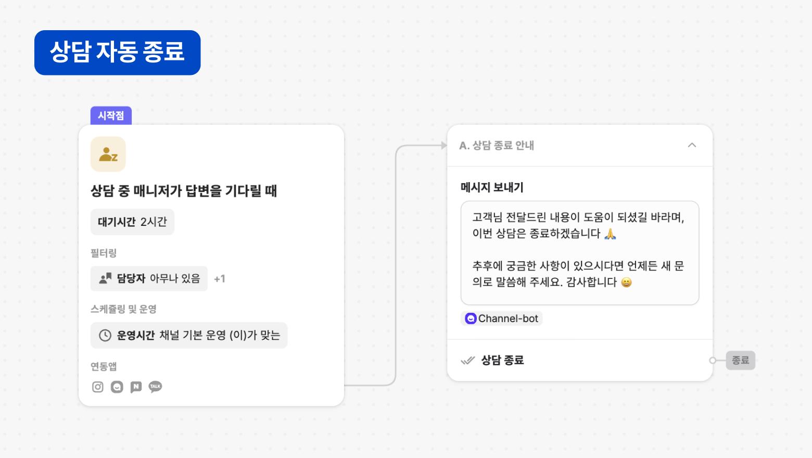Click the KakaoTalk integration icon
Viewport: 812px width, 458px height.
[x=155, y=387]
